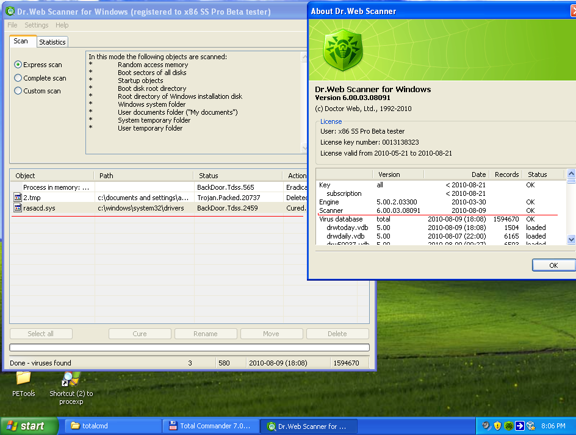Click scroll down arrow of scan description box

[304, 148]
